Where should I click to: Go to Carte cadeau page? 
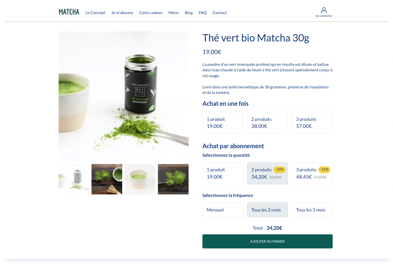click(151, 13)
